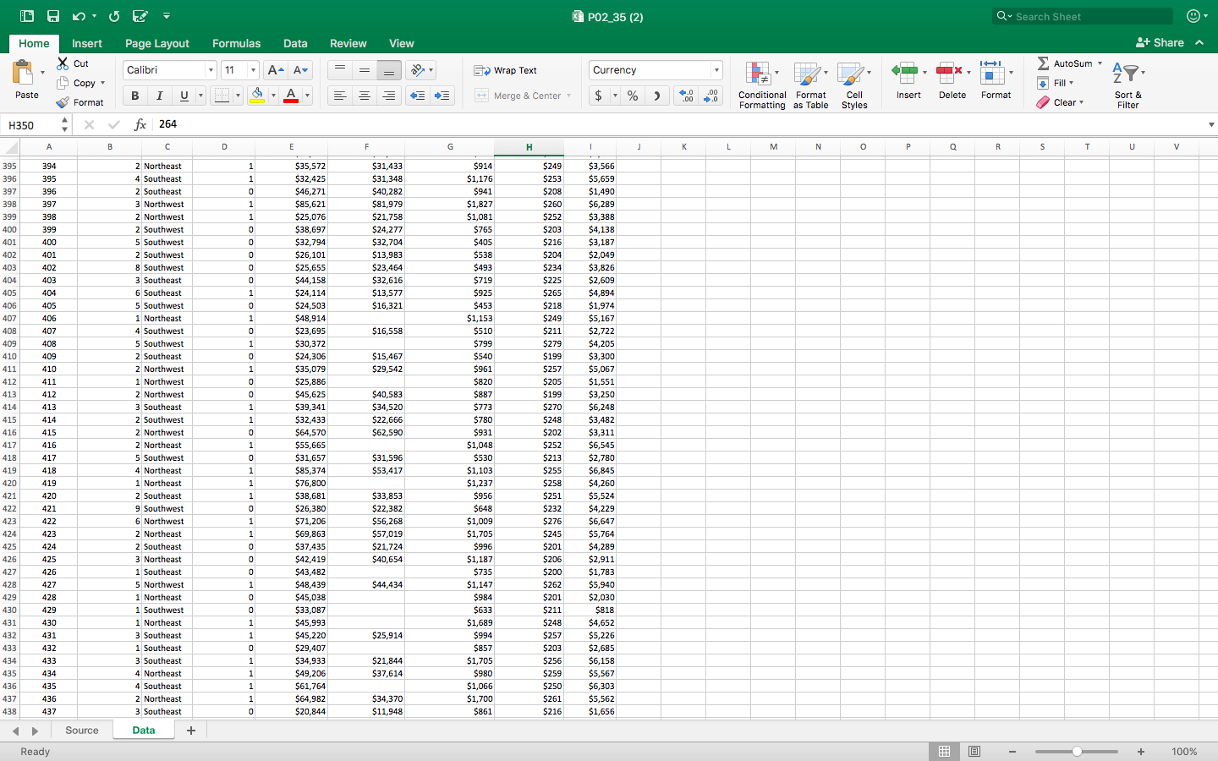
Task: Click the Insert Function fx icon
Action: (x=140, y=124)
